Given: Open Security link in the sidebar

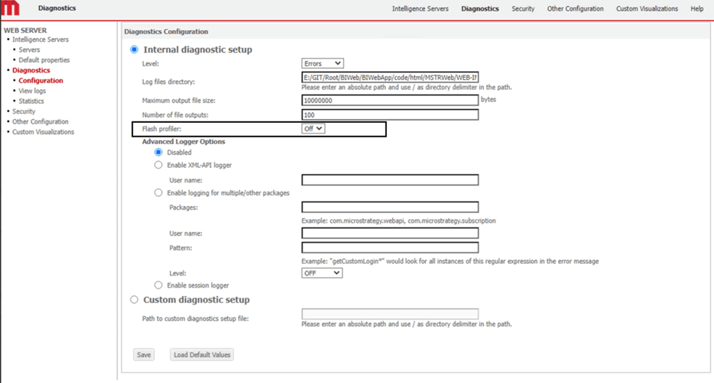Looking at the screenshot, I should (24, 111).
